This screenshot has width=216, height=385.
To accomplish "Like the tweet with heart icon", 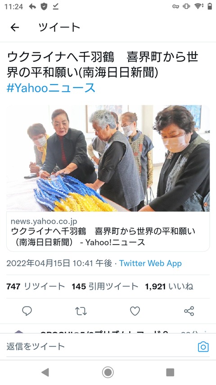I will tap(135, 311).
